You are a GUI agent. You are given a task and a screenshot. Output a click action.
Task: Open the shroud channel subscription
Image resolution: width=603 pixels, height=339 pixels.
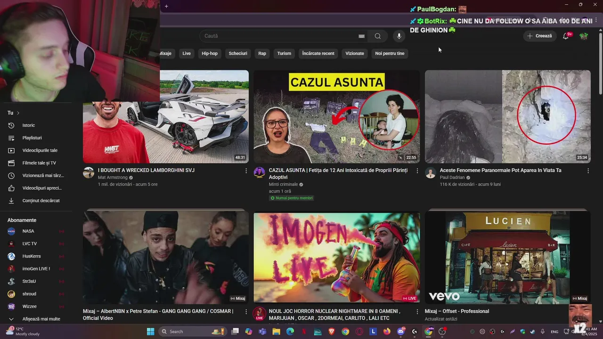35,294
